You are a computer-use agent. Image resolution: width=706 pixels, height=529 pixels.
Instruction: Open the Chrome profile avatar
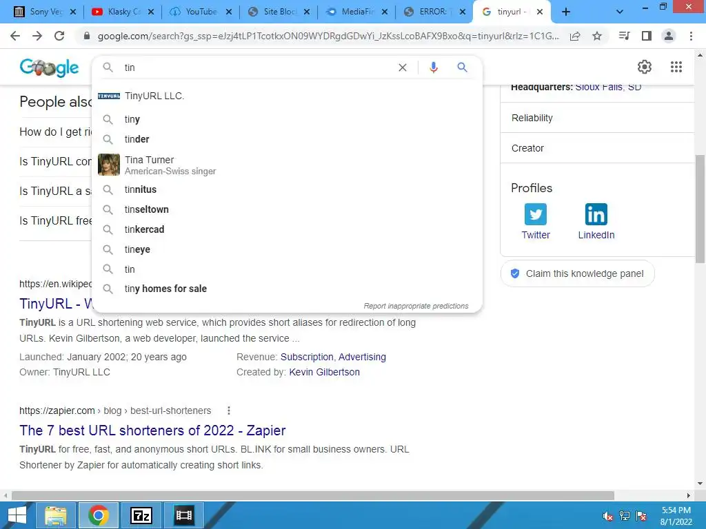(669, 36)
